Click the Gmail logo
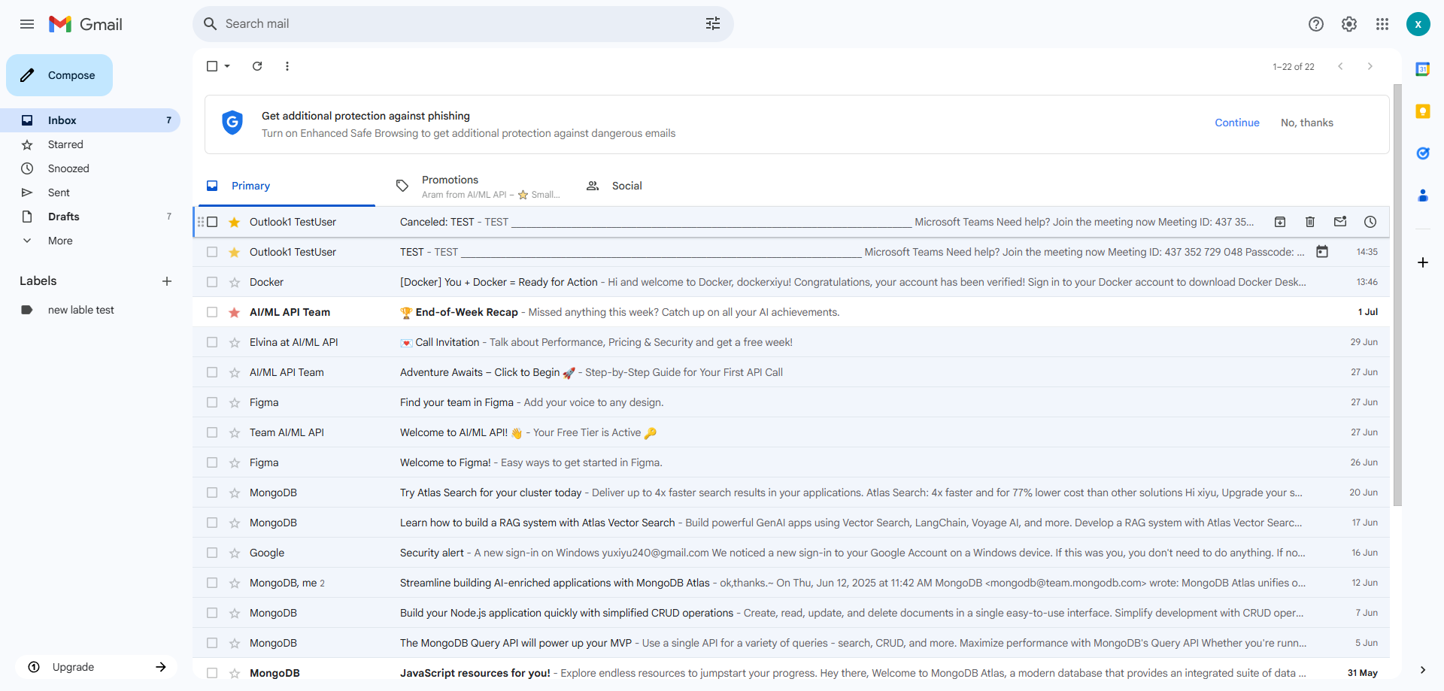 86,24
